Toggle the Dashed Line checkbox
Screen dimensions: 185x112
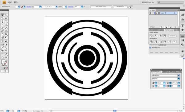click(150, 48)
